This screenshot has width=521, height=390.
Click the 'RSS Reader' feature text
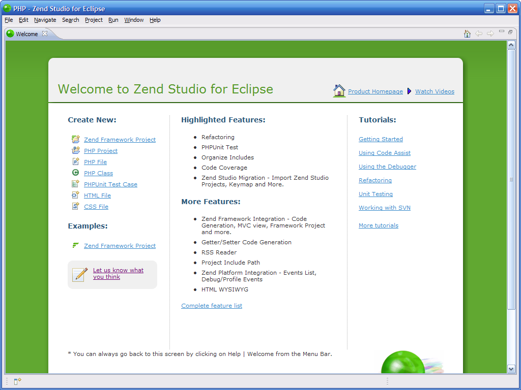pos(219,252)
